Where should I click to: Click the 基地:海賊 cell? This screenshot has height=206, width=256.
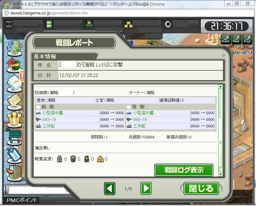click(65, 100)
